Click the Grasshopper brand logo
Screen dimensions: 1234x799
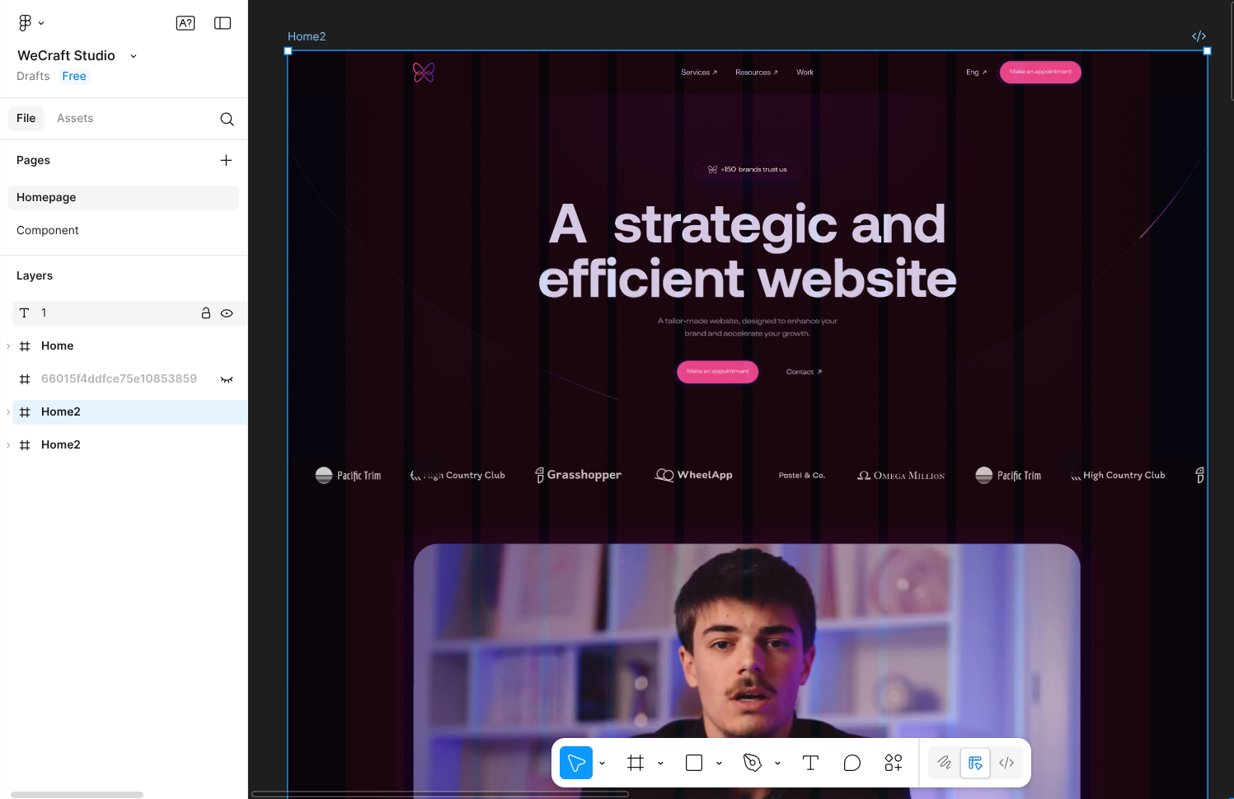578,475
